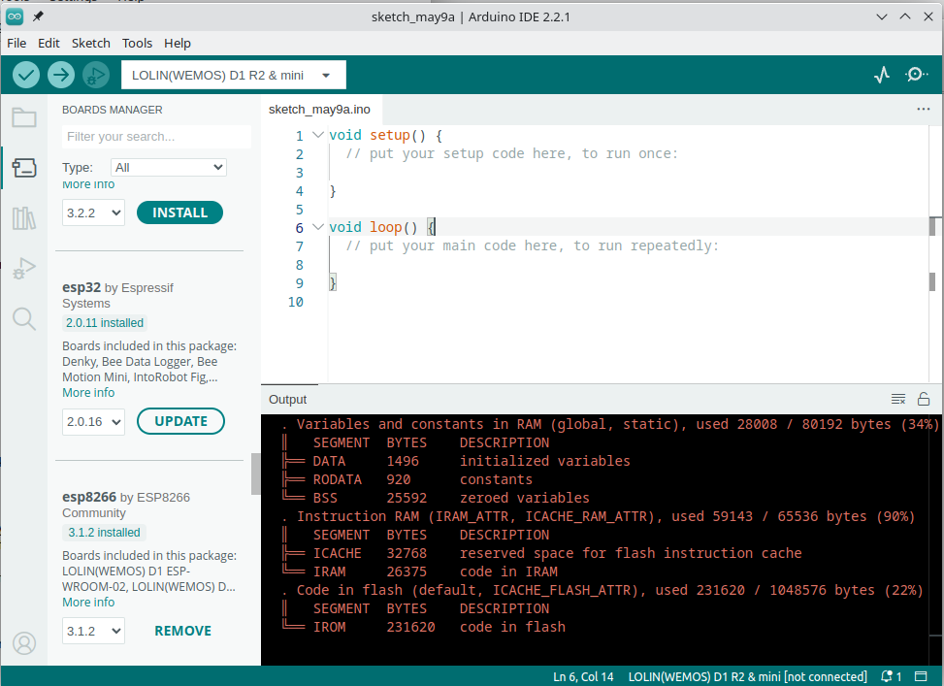This screenshot has width=944, height=686.
Task: Click the 2.0.11 installed badge
Action: point(105,323)
